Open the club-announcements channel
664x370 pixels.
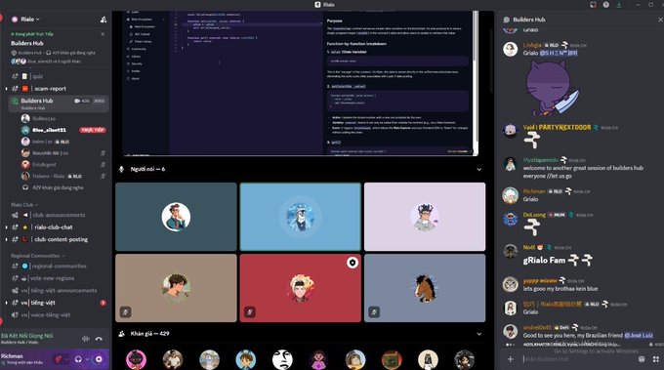point(59,215)
